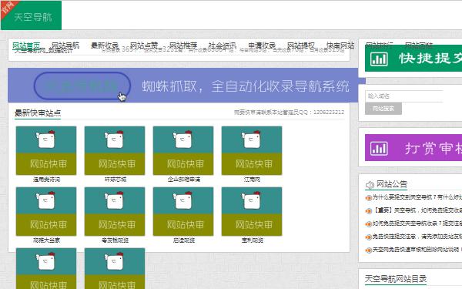Click the purple 打赏审核 banner button

pos(413,148)
